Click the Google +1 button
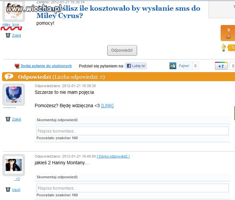Viewport: 235px width, 200px height. coord(221,66)
